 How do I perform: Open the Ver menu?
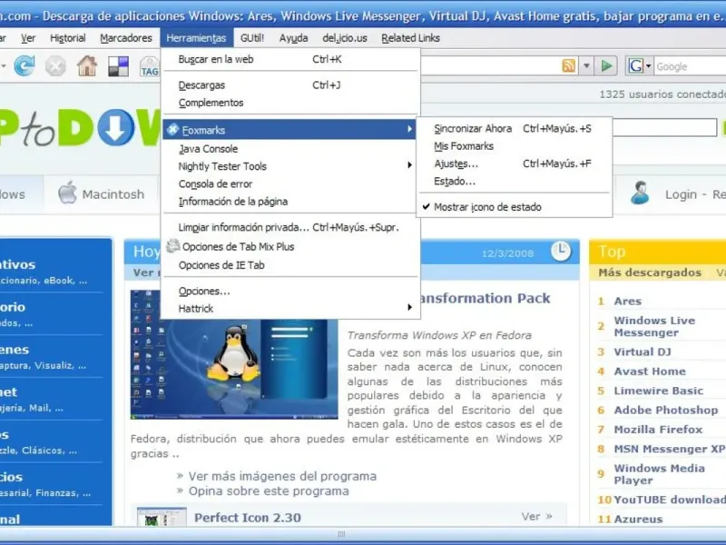coord(28,38)
